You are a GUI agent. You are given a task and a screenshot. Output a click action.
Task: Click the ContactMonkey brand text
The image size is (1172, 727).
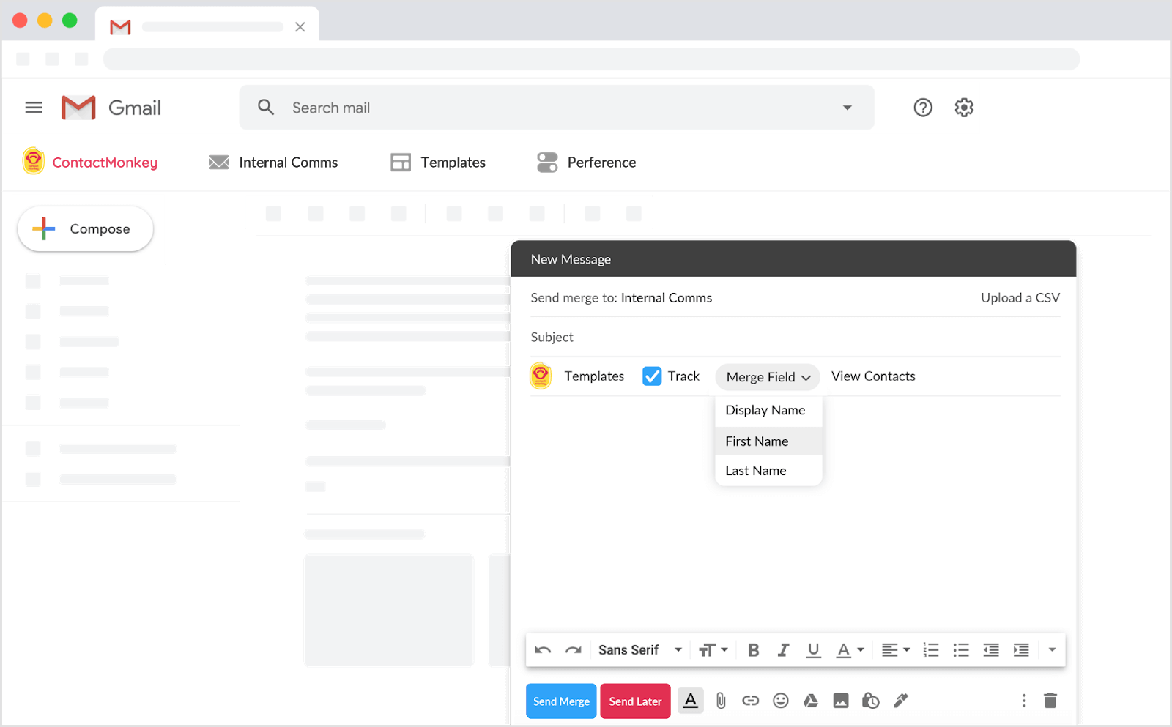coord(105,163)
